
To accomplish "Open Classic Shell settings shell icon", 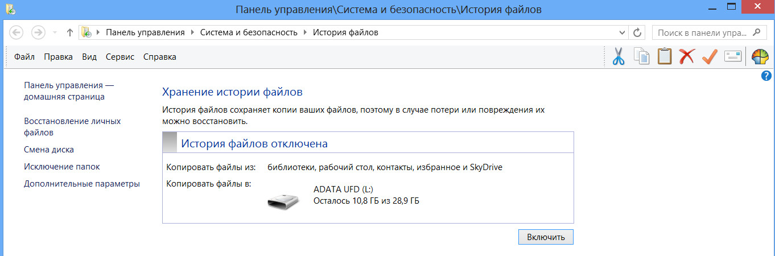I will (x=760, y=57).
